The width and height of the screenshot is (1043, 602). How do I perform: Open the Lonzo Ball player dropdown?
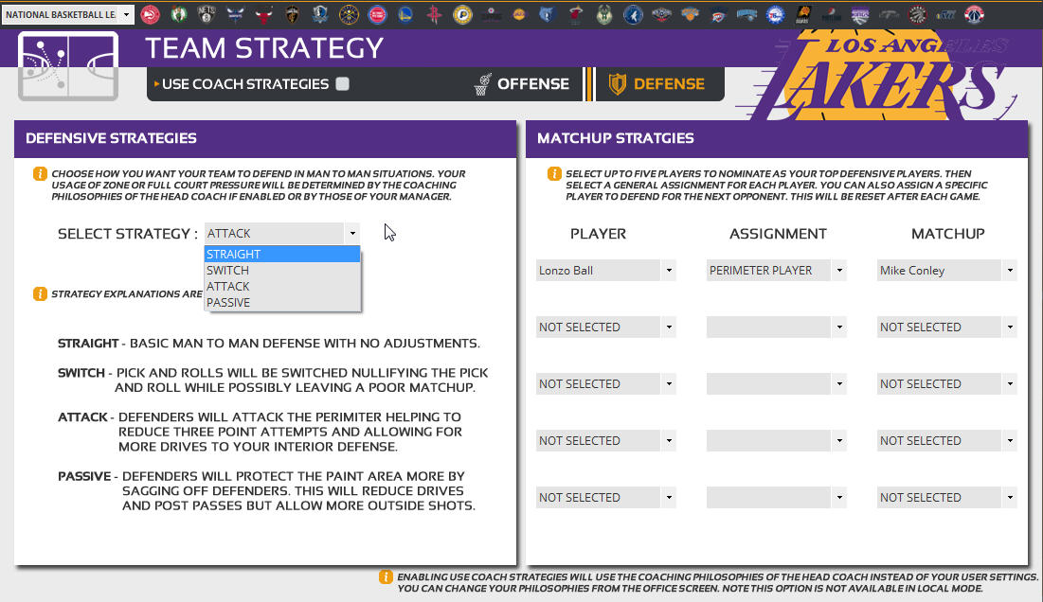click(606, 271)
